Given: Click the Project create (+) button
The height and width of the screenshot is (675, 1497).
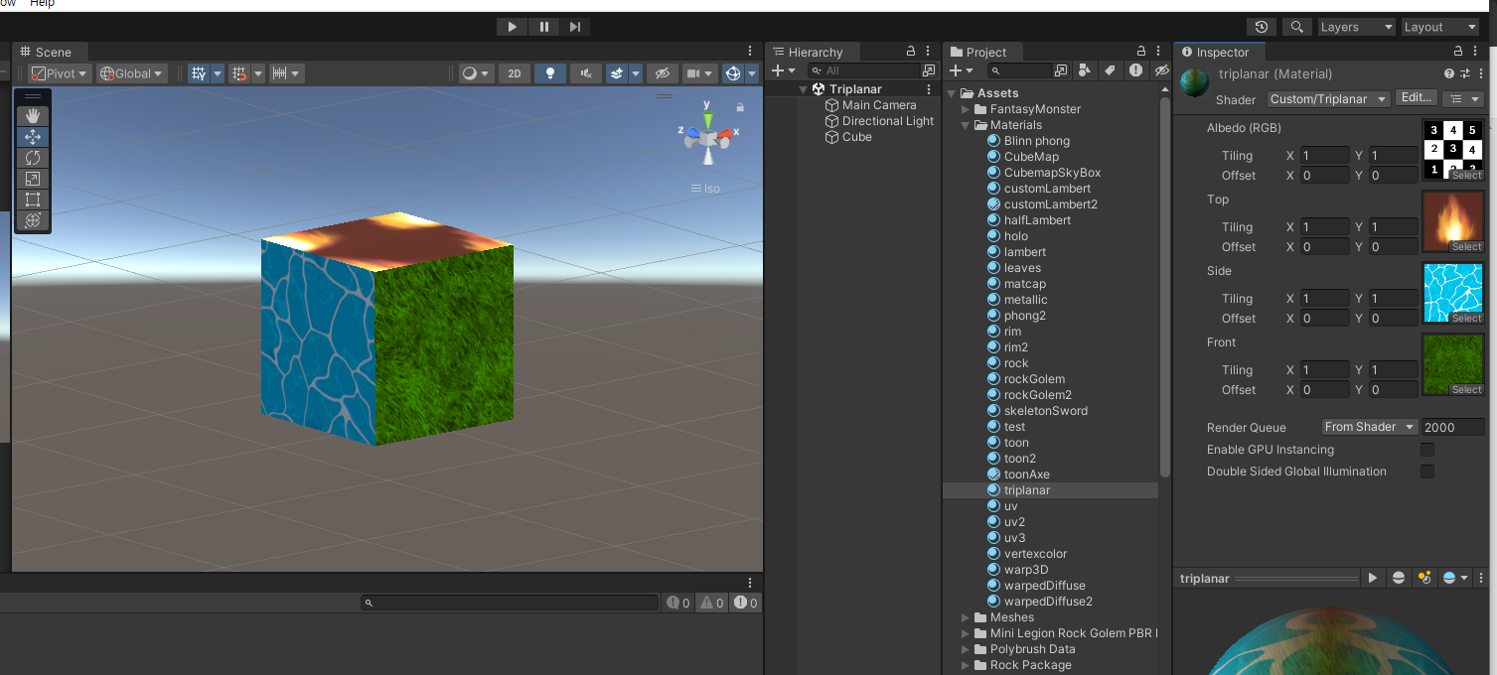Looking at the screenshot, I should click(x=960, y=70).
